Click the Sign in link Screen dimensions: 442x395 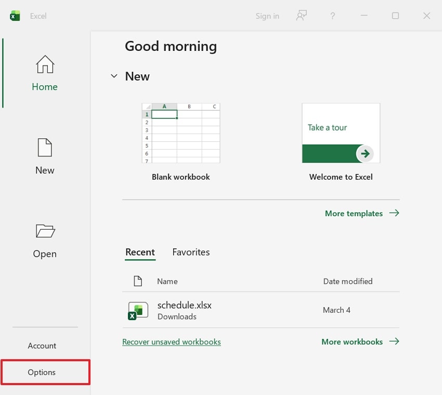pyautogui.click(x=267, y=16)
